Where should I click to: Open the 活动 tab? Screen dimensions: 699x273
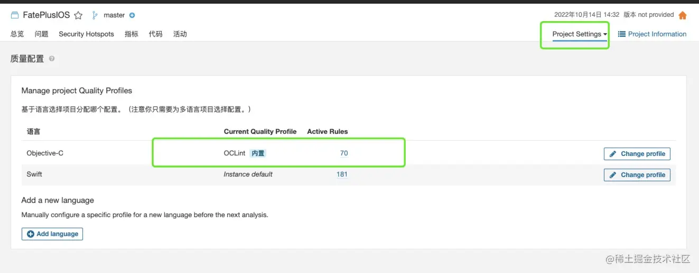coord(180,34)
